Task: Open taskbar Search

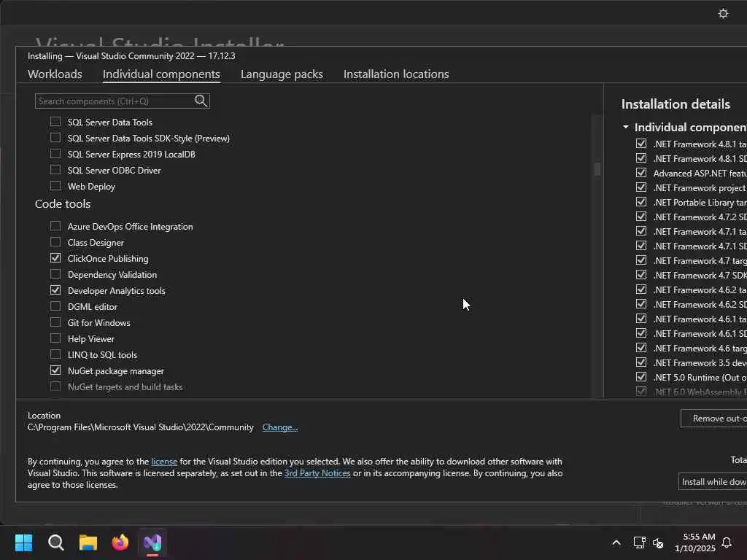Action: tap(55, 542)
